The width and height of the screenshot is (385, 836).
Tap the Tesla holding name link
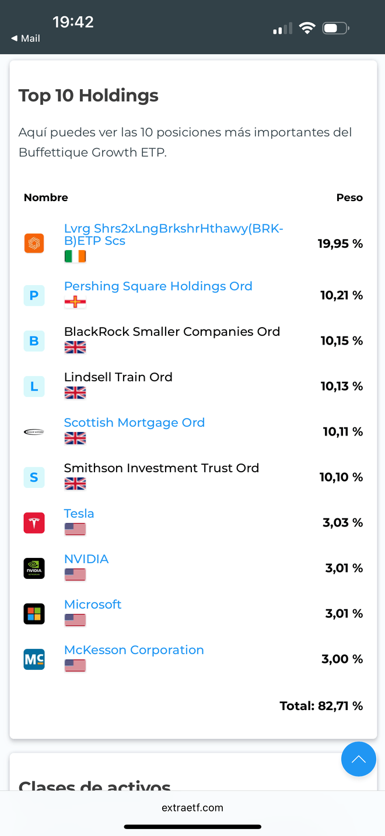pos(79,514)
